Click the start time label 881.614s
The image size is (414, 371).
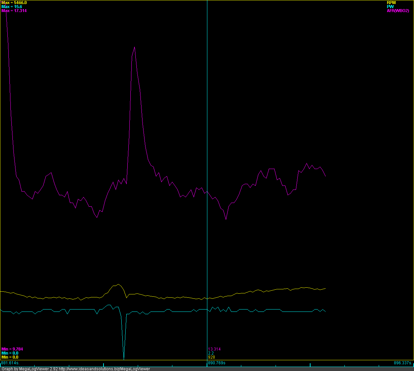tap(10, 363)
